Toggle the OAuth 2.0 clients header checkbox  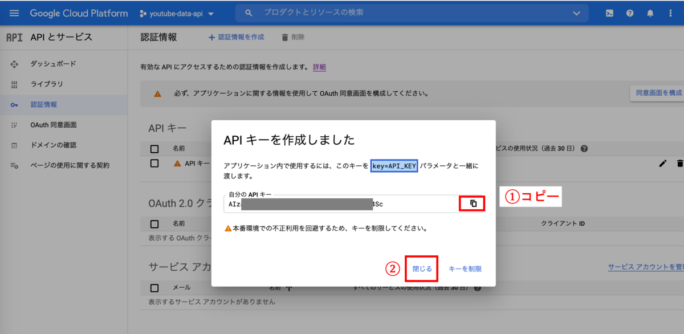(154, 224)
